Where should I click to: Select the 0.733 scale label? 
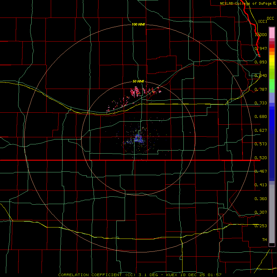(261, 103)
